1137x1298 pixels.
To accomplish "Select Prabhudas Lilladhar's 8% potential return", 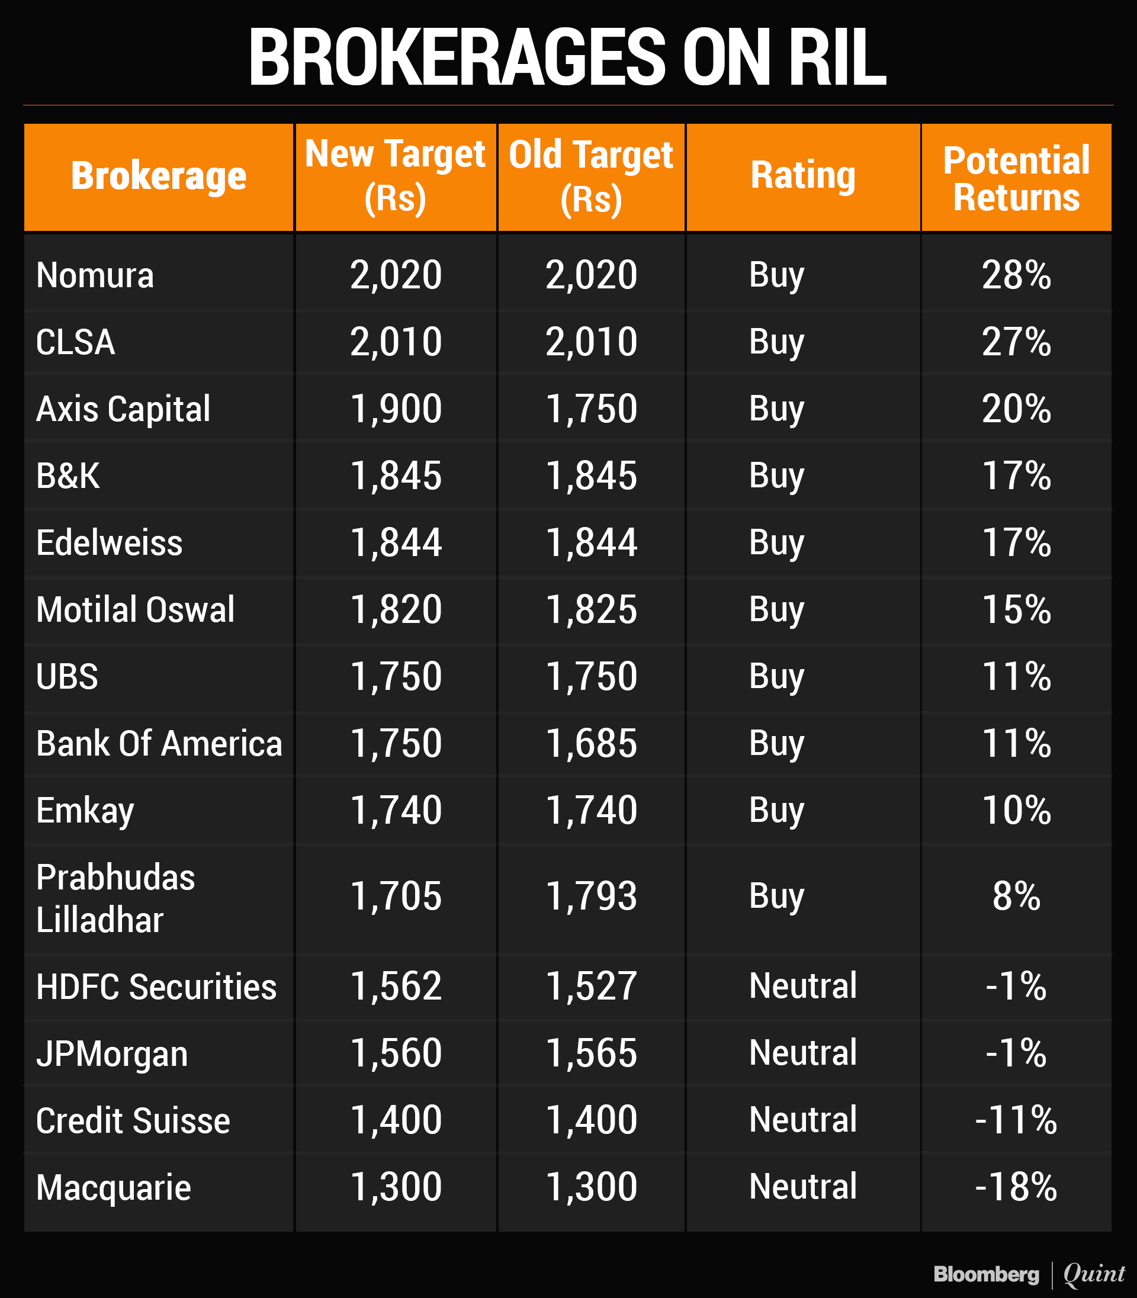I will coord(1016,897).
